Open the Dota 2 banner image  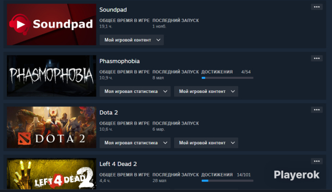pyautogui.click(x=52, y=127)
